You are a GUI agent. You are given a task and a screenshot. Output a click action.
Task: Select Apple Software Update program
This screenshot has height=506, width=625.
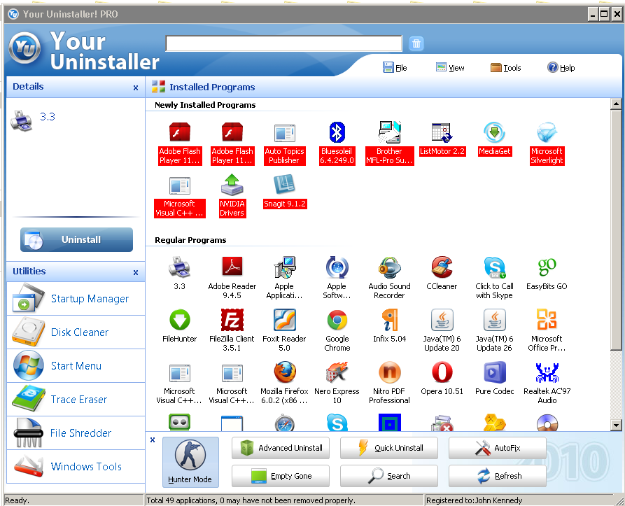[x=337, y=278]
